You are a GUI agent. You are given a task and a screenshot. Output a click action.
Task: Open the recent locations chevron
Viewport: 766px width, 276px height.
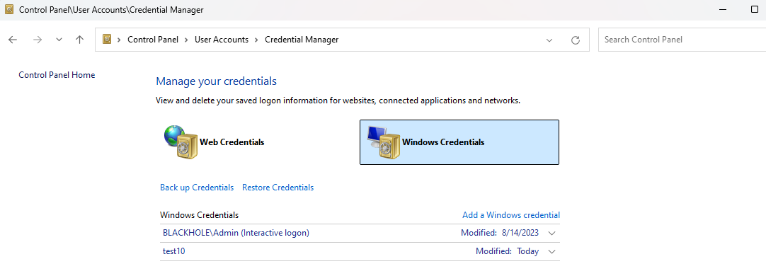(x=59, y=40)
